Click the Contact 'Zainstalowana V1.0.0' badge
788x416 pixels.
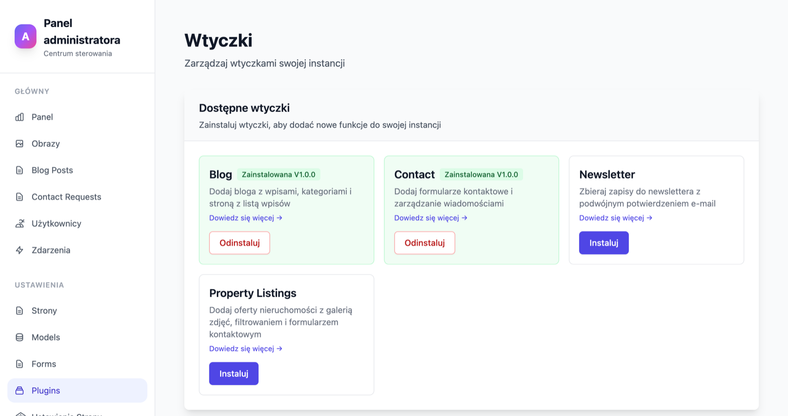(x=481, y=175)
